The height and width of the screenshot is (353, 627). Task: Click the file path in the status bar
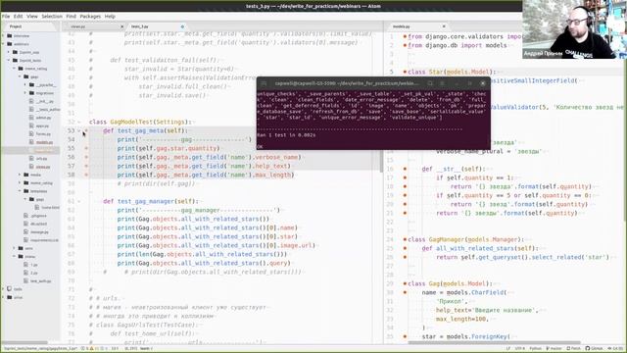pos(40,349)
